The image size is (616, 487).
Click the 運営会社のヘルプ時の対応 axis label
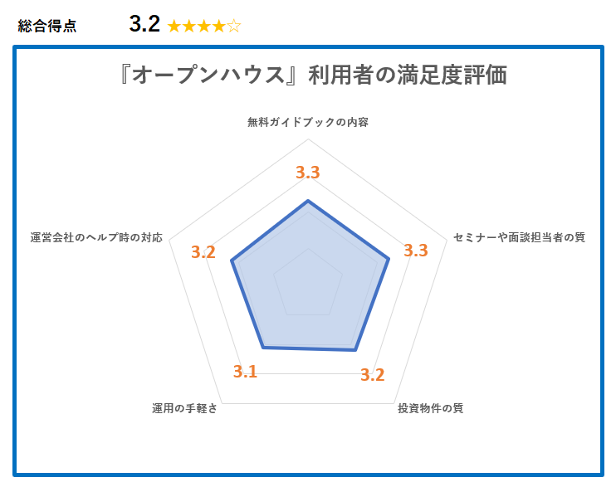[x=96, y=237]
